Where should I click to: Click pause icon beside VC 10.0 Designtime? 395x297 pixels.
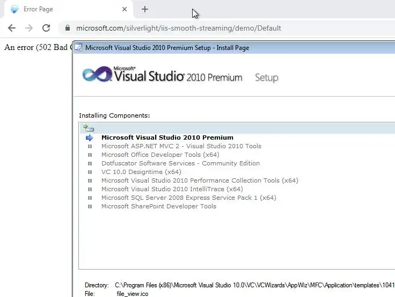click(90, 172)
